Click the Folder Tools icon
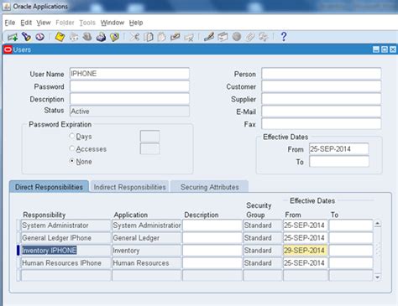The image size is (398, 306). pyautogui.click(x=264, y=37)
